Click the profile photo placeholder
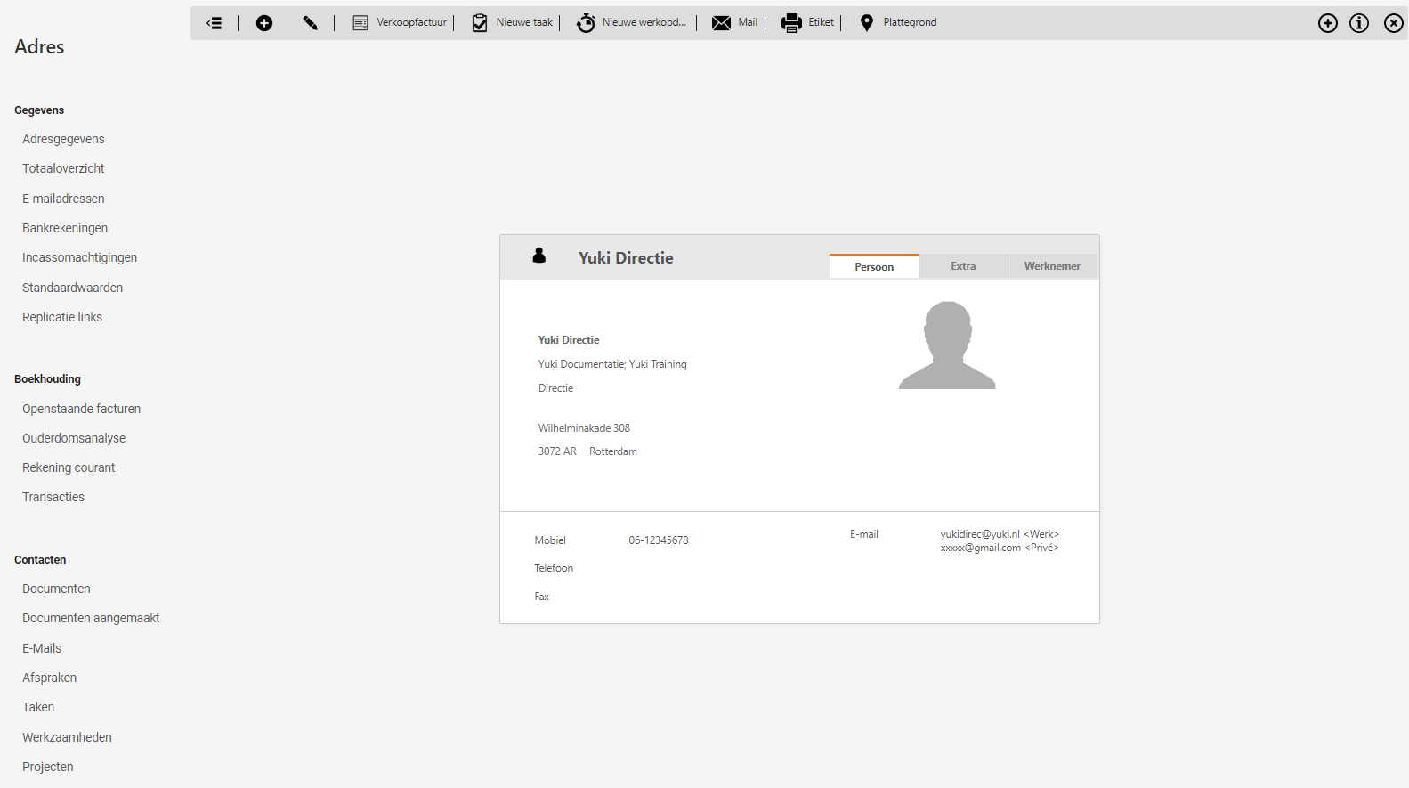The height and width of the screenshot is (788, 1409). 947,345
